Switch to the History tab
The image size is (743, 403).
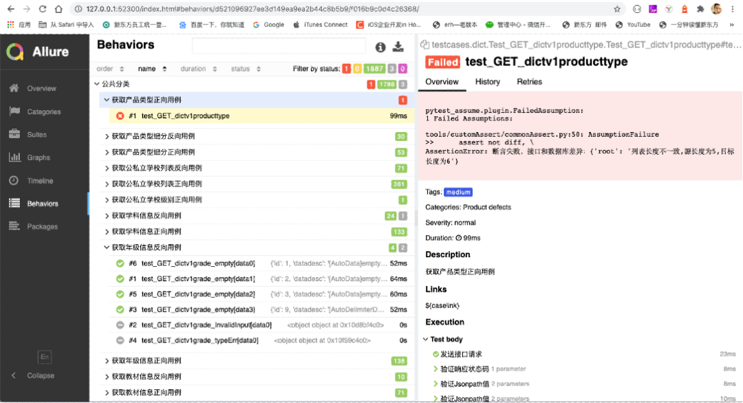[x=487, y=81]
